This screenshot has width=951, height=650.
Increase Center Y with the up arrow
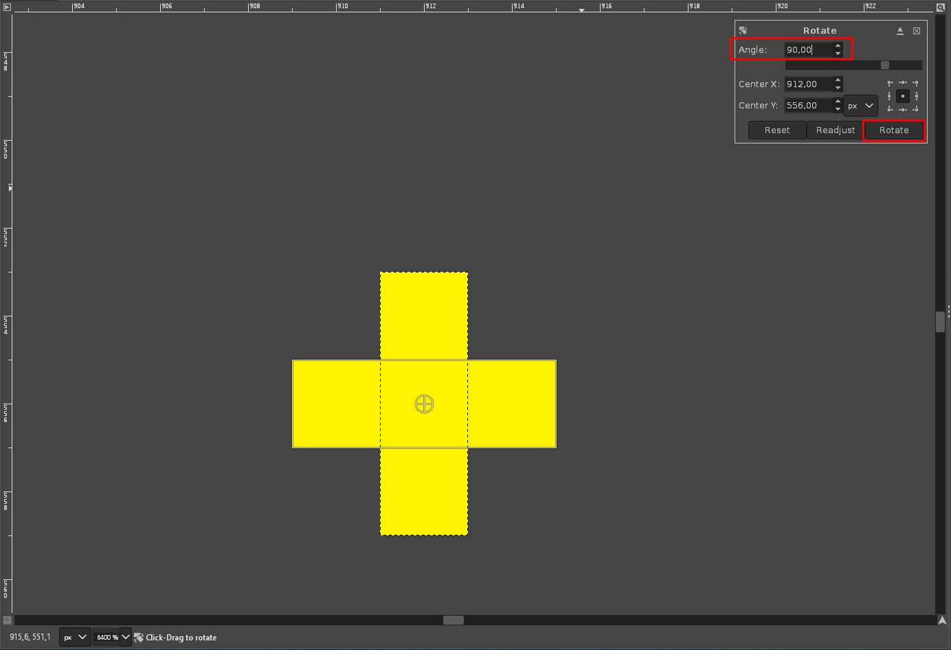pos(838,101)
